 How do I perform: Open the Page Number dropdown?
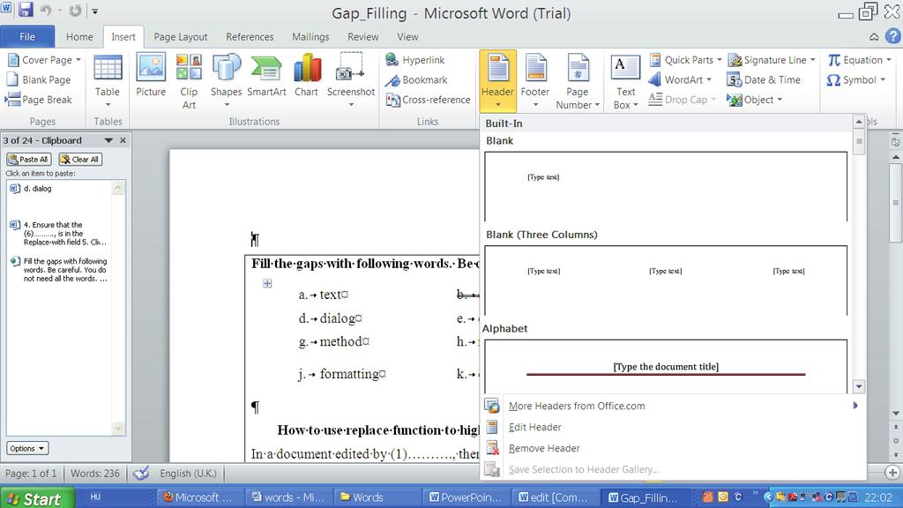pos(578,81)
